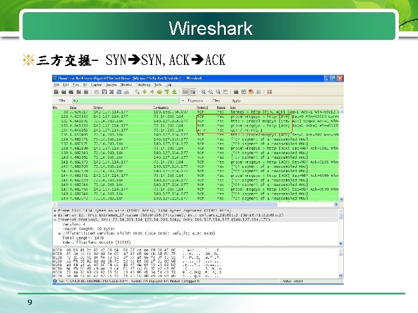The width and height of the screenshot is (418, 313).
Task: Open preferences toolbar icon
Action: tap(258, 92)
